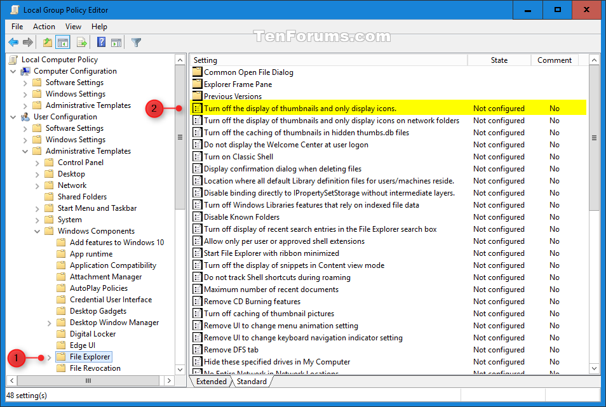Click the Previous Versions folder icon
This screenshot has height=407, width=606.
coord(198,96)
